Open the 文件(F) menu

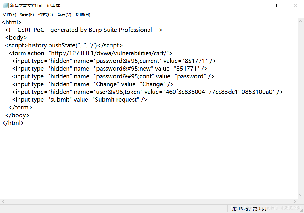pyautogui.click(x=9, y=15)
